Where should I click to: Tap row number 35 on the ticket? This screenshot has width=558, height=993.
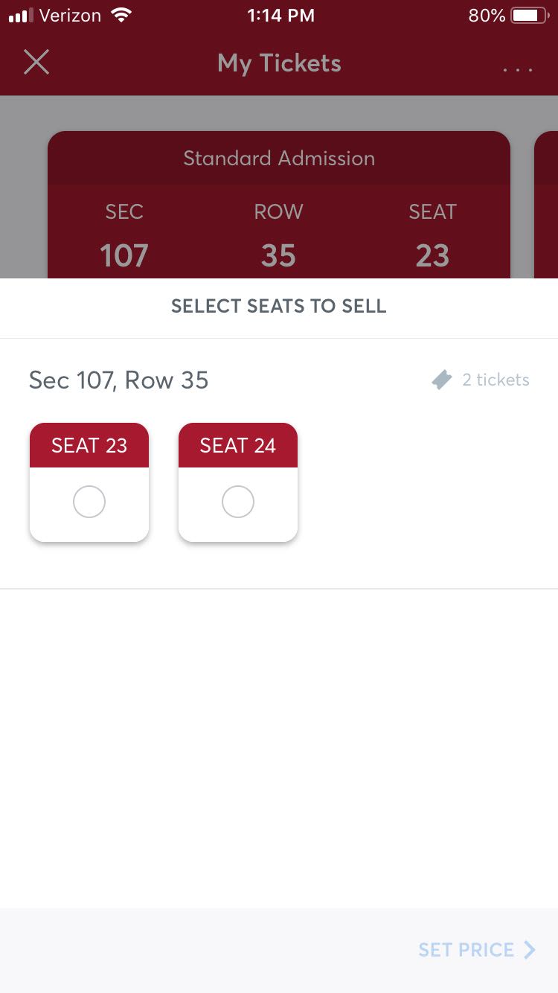pos(279,255)
